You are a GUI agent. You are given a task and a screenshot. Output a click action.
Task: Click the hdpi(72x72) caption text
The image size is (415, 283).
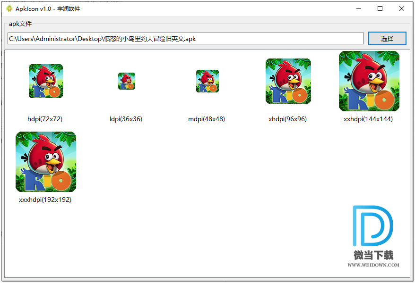45,119
